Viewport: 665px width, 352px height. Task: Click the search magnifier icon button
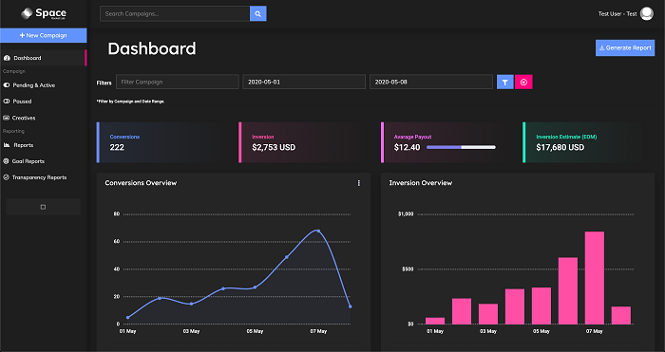pyautogui.click(x=257, y=13)
